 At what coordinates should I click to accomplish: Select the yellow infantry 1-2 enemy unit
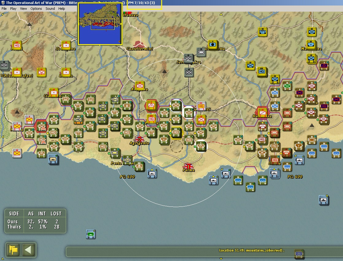(201, 120)
